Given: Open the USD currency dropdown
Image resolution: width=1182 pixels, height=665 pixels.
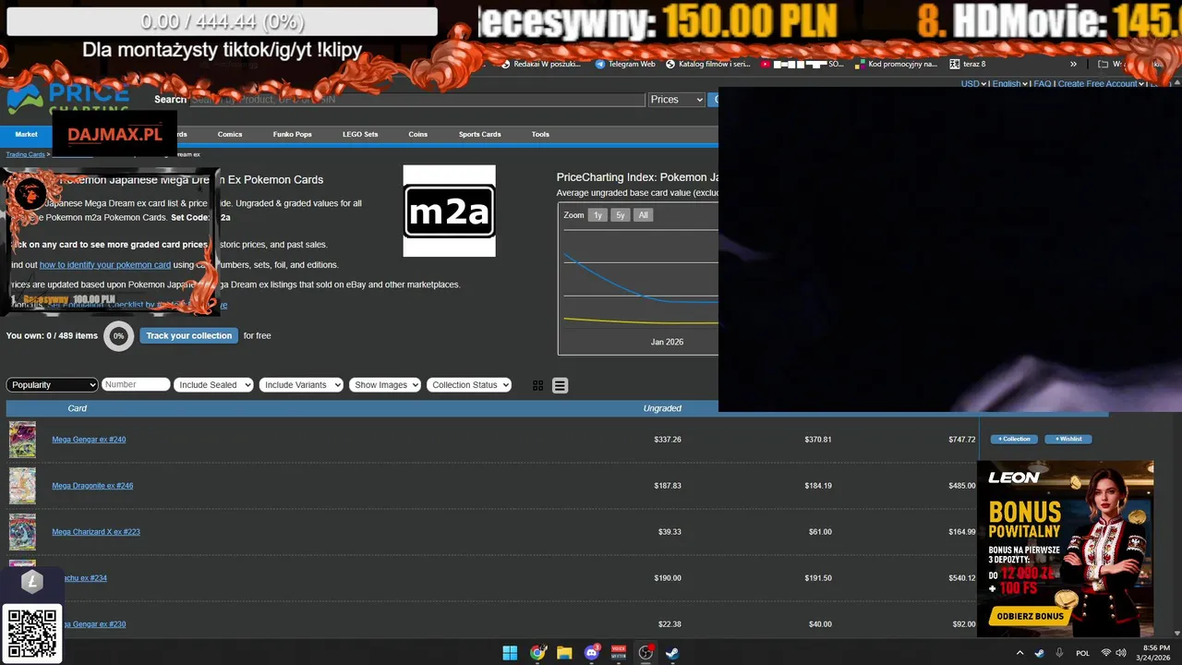Looking at the screenshot, I should click(972, 83).
